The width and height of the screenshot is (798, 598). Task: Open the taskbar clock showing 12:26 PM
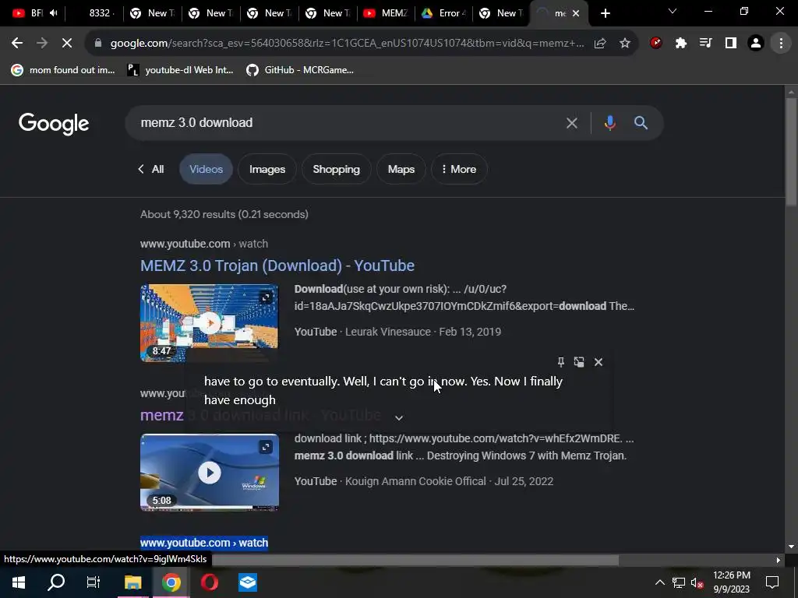pyautogui.click(x=731, y=582)
